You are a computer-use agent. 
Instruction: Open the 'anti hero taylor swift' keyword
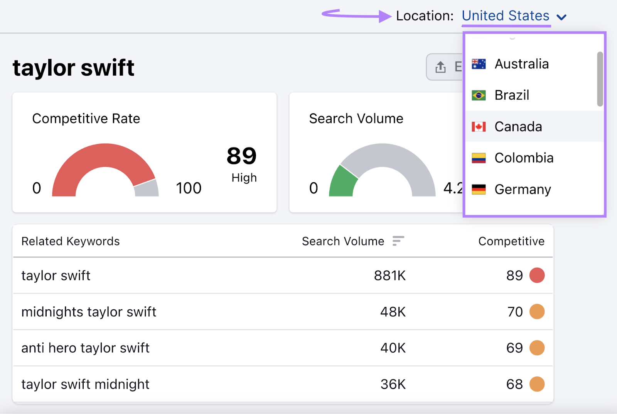85,348
